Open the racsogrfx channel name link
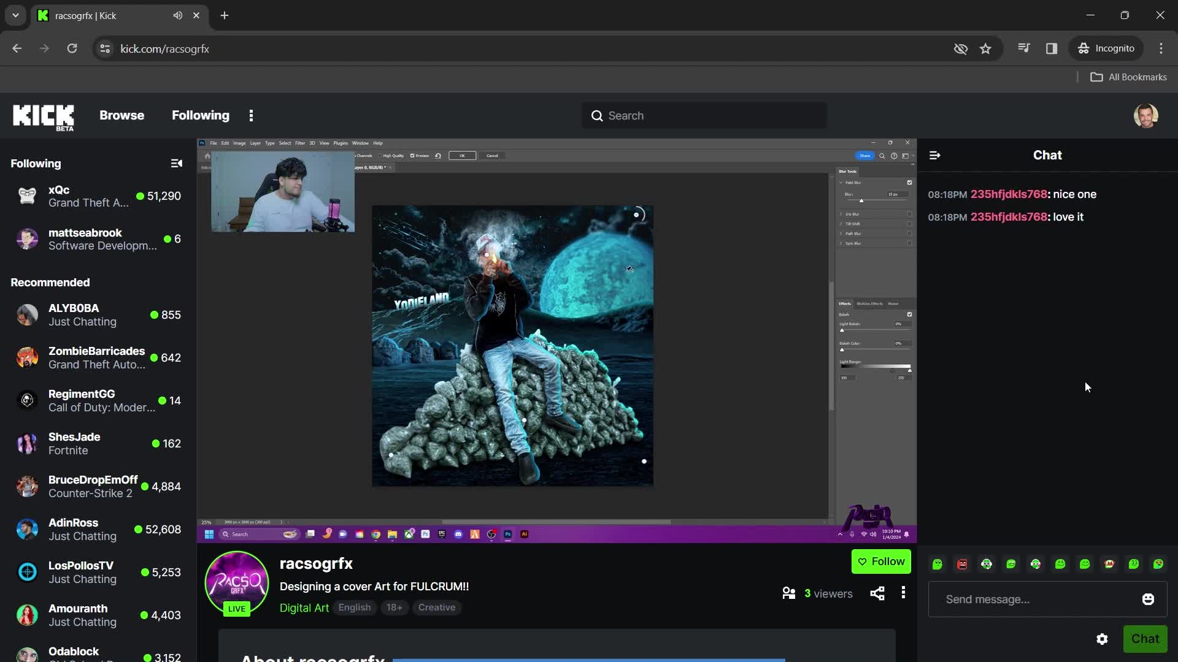The width and height of the screenshot is (1178, 662). 316,564
